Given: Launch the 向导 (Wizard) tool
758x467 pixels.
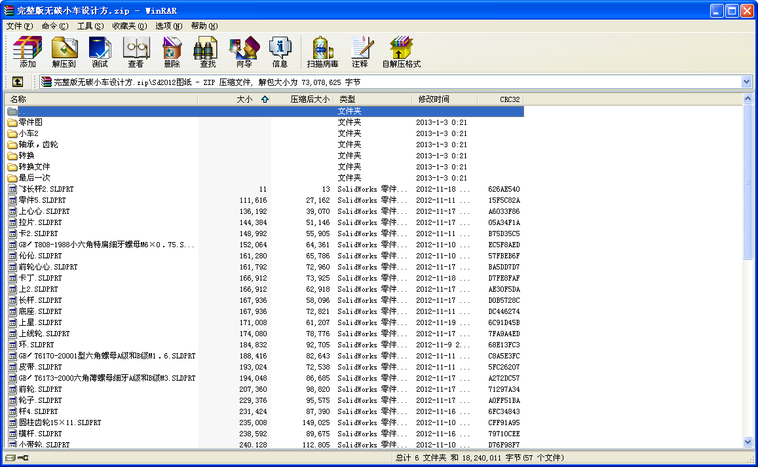Looking at the screenshot, I should click(244, 52).
